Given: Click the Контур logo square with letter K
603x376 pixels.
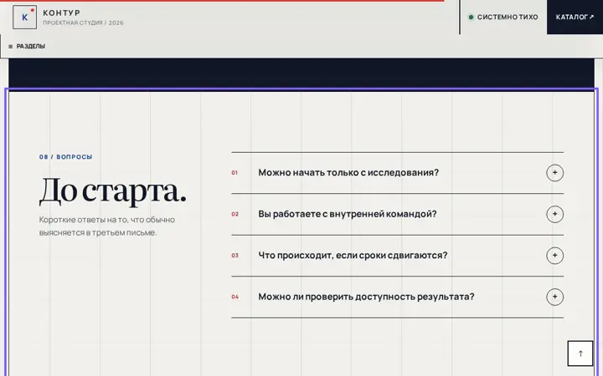Looking at the screenshot, I should pyautogui.click(x=24, y=18).
